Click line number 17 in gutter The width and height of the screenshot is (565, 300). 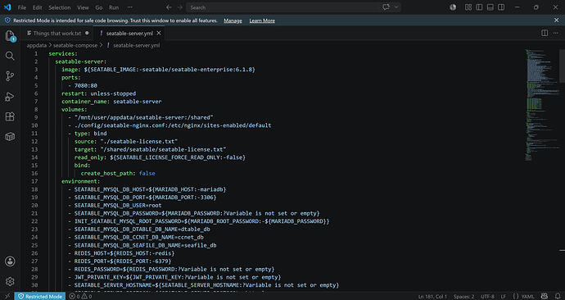[x=34, y=181]
